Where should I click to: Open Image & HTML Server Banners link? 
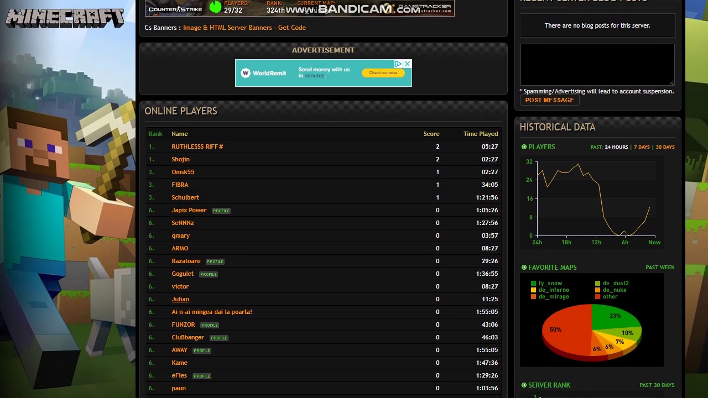pos(244,28)
